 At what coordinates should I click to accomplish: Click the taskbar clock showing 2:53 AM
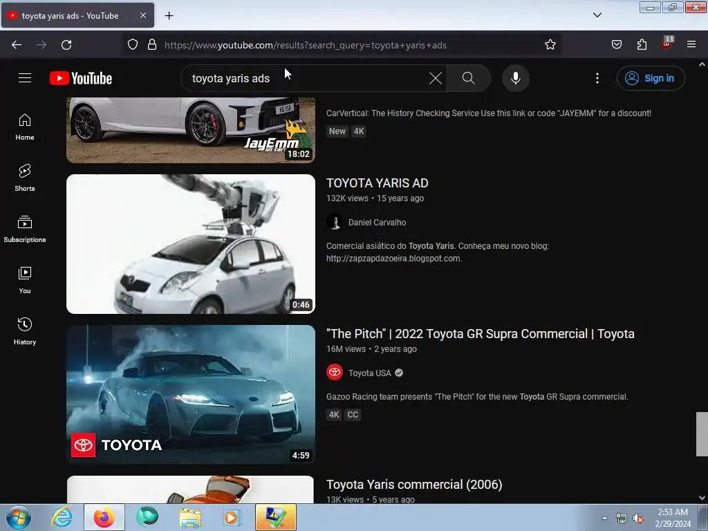click(673, 517)
